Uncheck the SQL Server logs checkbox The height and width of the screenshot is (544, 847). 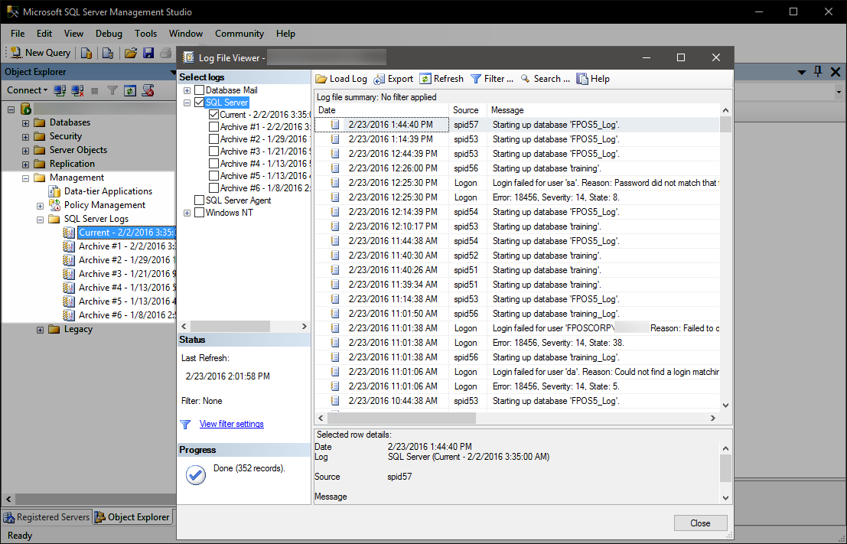(200, 103)
